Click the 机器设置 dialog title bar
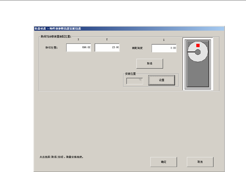Screen dimensions: 246x172 (129, 29)
